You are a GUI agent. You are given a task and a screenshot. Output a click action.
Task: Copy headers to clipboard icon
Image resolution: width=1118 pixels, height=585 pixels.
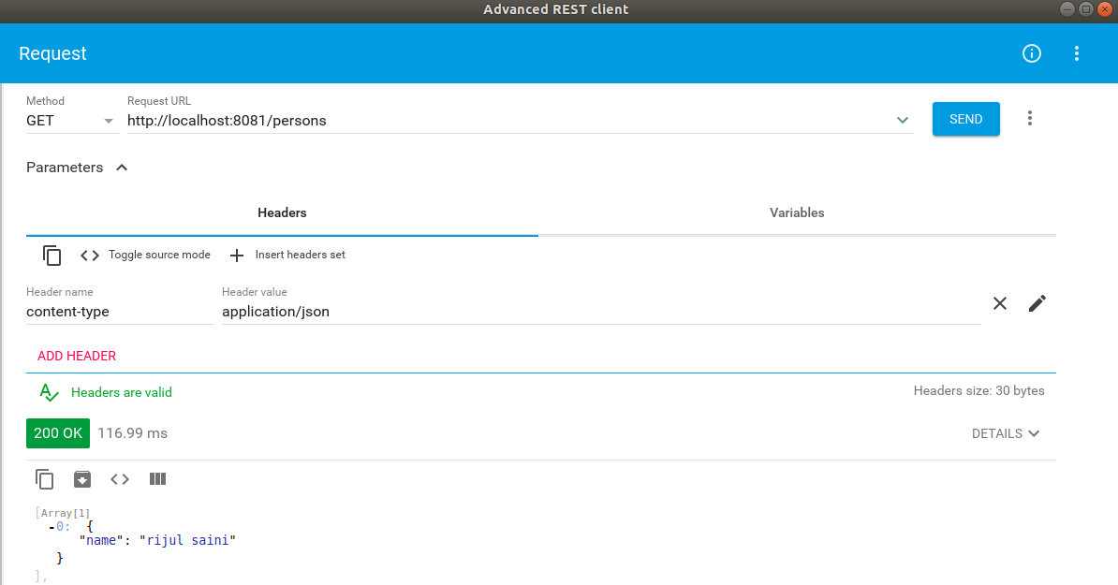point(52,256)
